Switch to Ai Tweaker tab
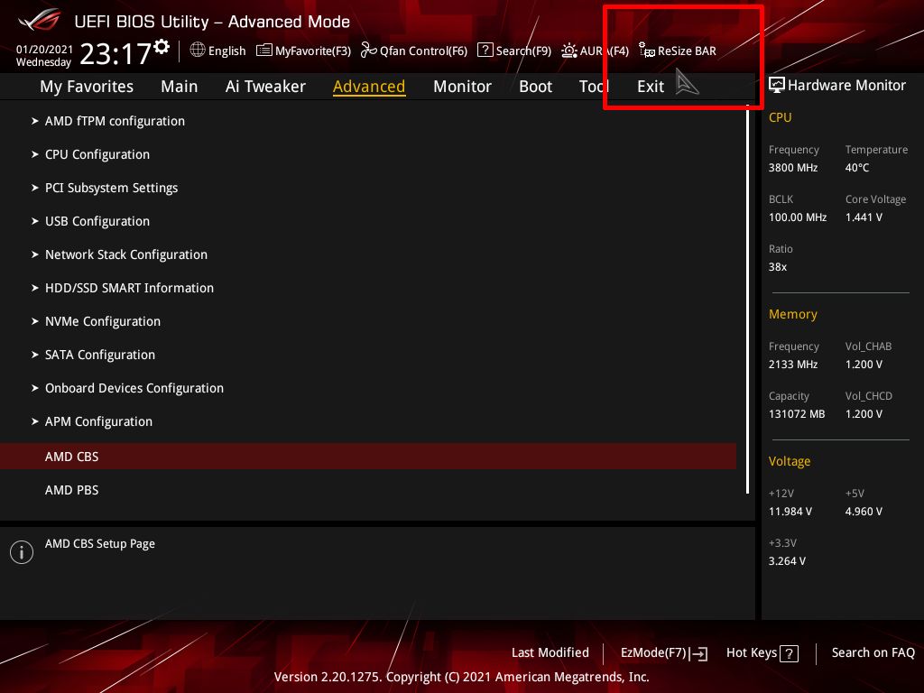Screen dimensions: 924x693 [x=265, y=87]
